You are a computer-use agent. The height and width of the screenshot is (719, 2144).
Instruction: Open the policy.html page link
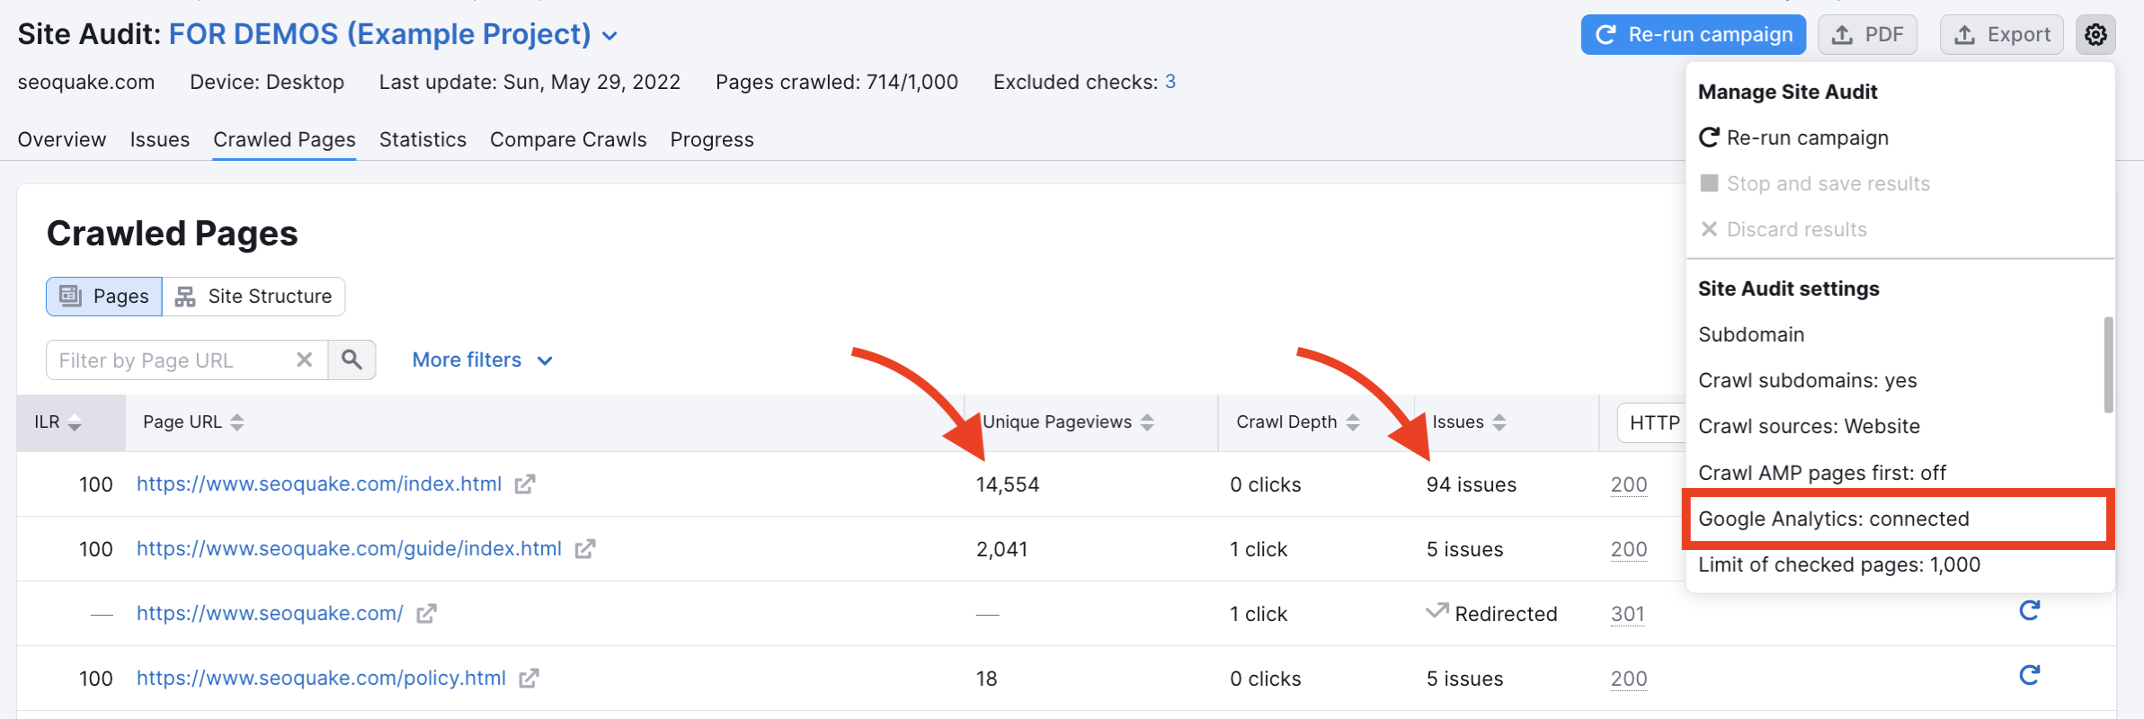(x=321, y=678)
